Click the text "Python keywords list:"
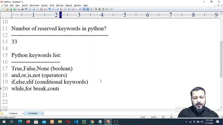 [x=36, y=55]
